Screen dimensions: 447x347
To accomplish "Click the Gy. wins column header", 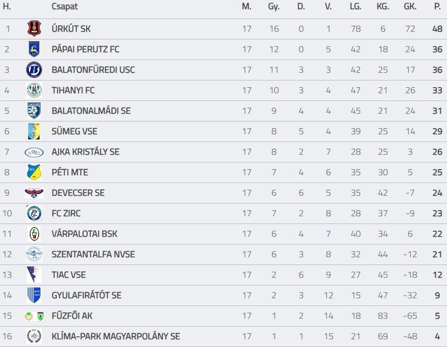I will click(274, 7).
